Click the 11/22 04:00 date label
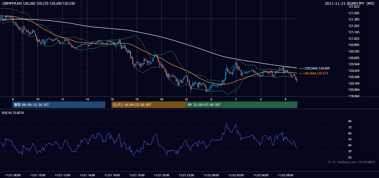 click(261, 175)
